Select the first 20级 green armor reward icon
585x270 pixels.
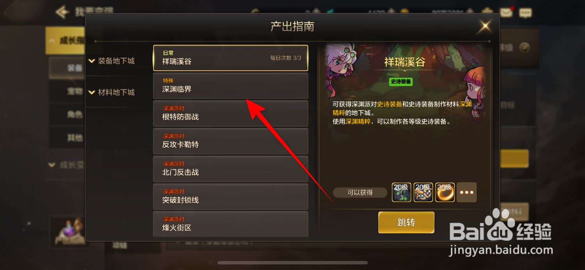point(401,192)
